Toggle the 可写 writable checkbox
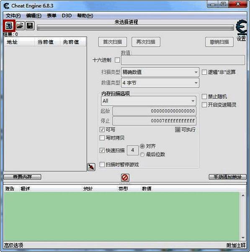Screen dimensions: 250x252 (x=102, y=129)
